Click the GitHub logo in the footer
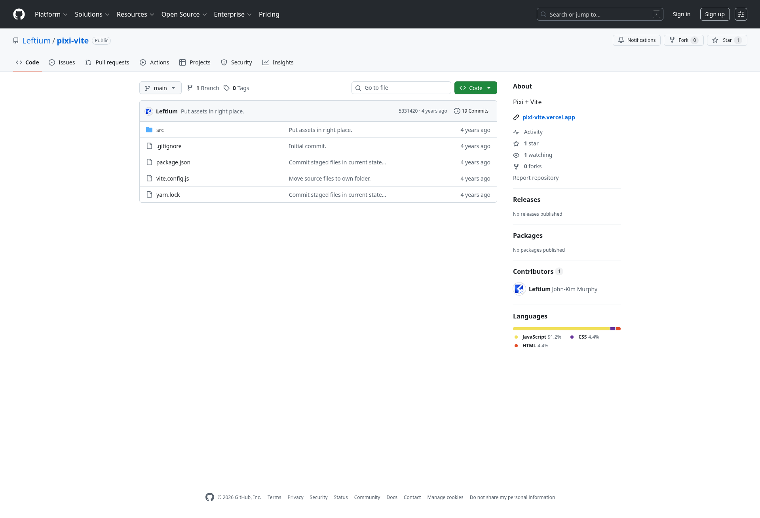Viewport: 760px width, 518px height. pyautogui.click(x=210, y=497)
